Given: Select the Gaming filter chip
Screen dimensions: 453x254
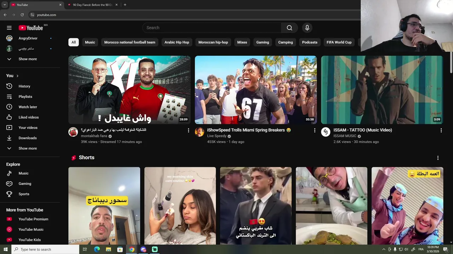Looking at the screenshot, I should tap(263, 42).
